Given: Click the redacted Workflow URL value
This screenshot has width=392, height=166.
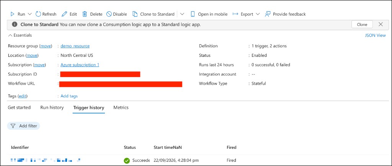Looking at the screenshot, I should (121, 84).
